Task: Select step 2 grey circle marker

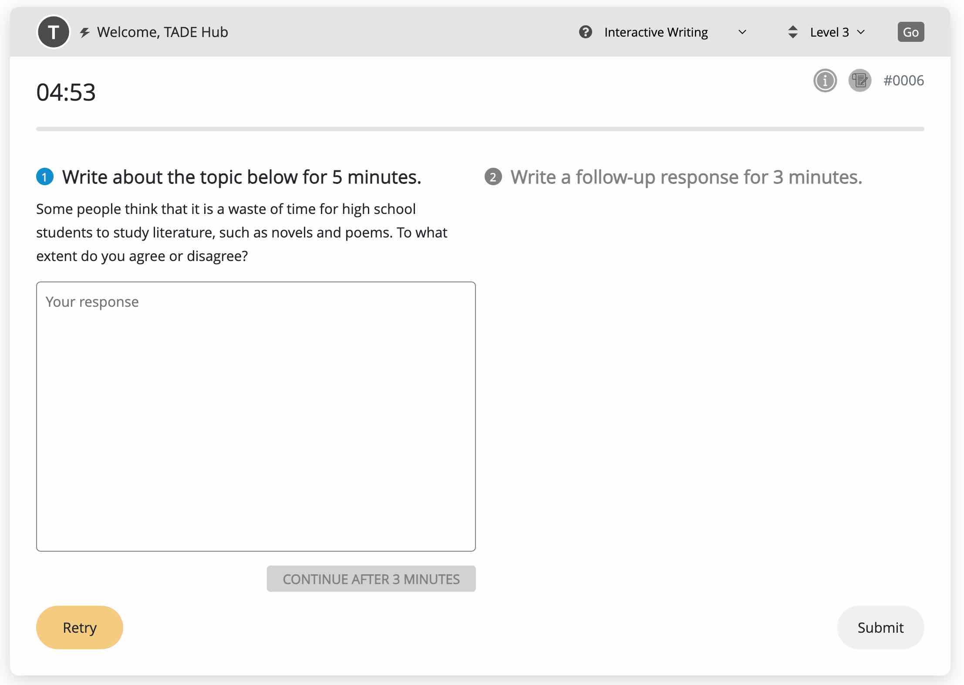Action: point(493,177)
